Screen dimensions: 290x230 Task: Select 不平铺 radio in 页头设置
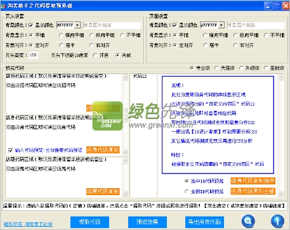coord(122,35)
